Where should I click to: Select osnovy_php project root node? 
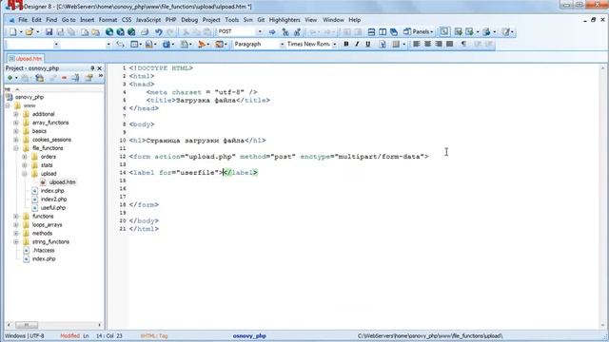tap(29, 97)
